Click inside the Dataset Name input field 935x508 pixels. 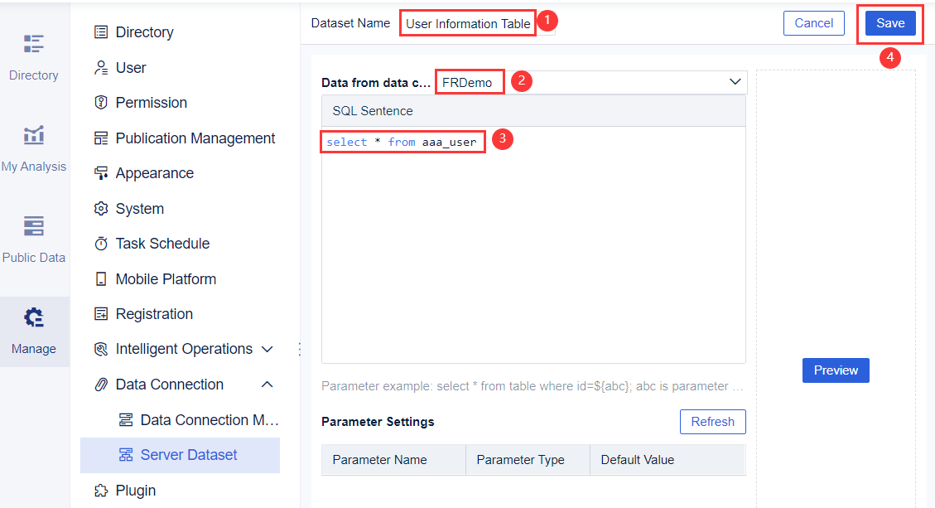pyautogui.click(x=468, y=22)
